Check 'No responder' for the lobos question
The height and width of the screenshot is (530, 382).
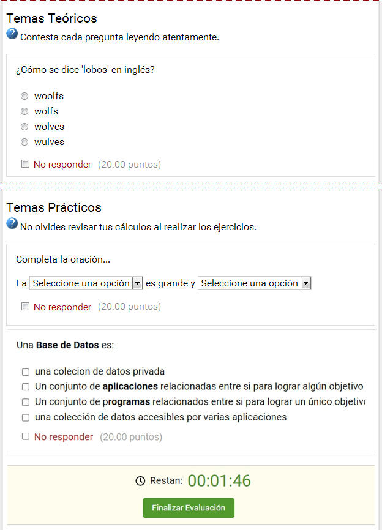[x=25, y=164]
